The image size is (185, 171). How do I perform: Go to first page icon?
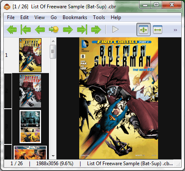[x=26, y=29]
